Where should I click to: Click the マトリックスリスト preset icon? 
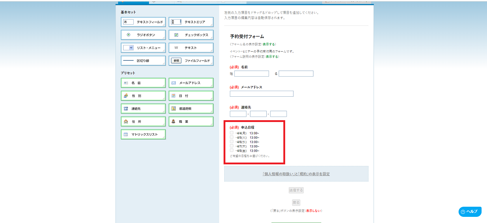pos(126,135)
